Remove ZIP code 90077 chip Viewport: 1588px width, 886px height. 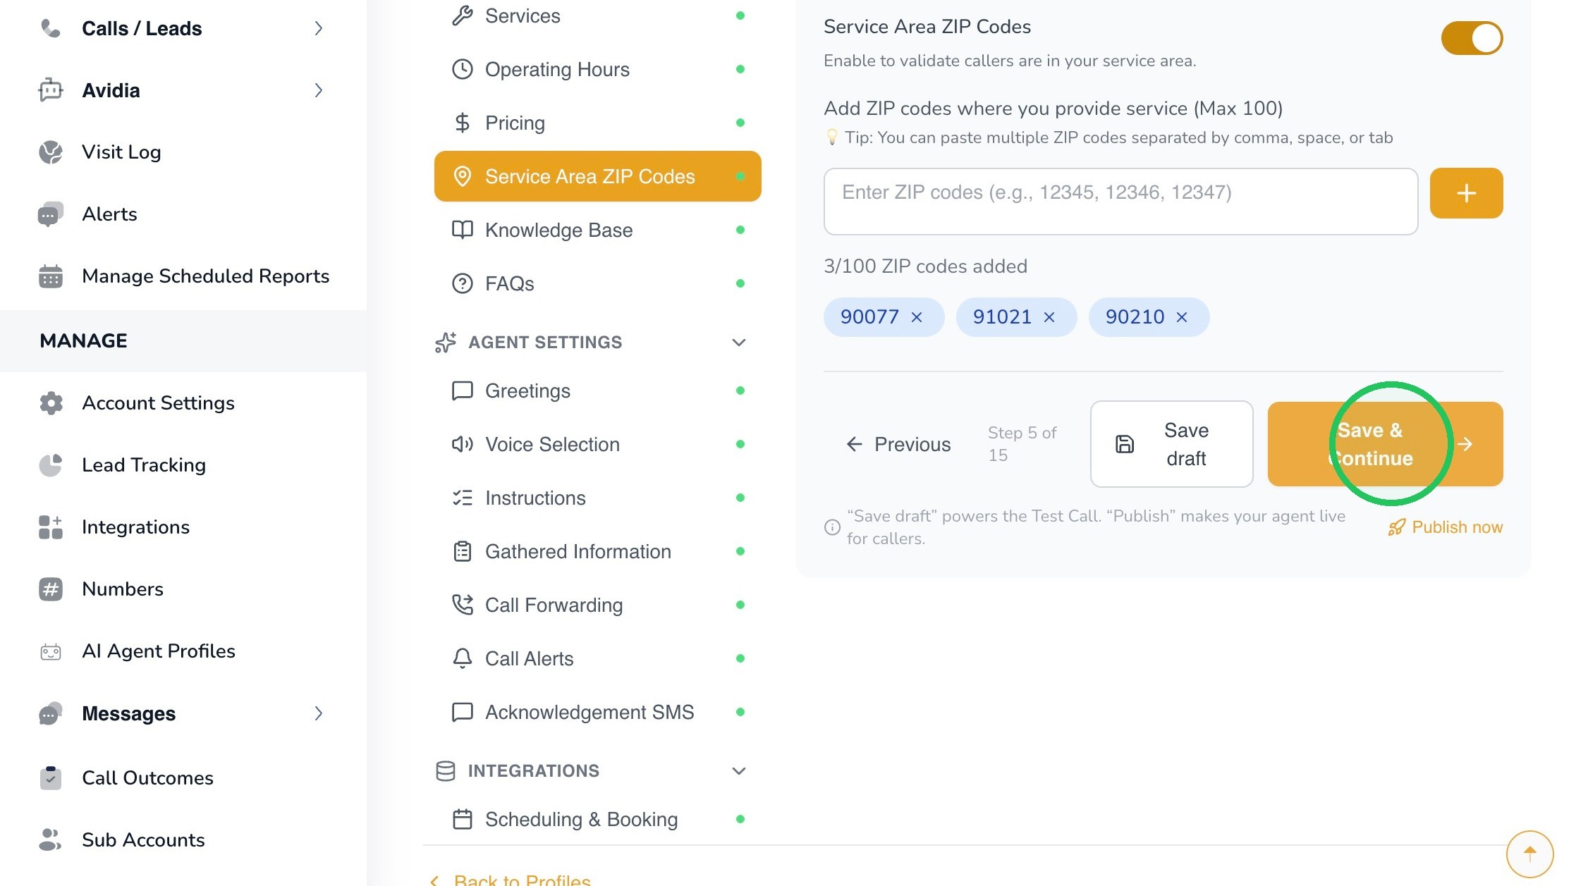click(x=917, y=317)
